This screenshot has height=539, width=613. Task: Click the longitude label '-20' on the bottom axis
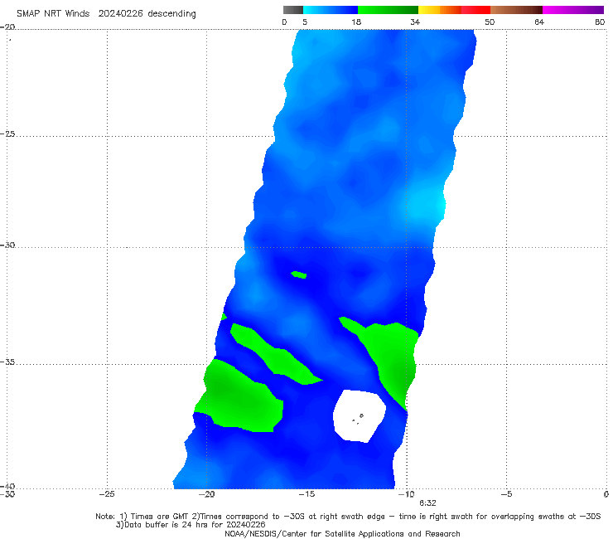(x=207, y=494)
